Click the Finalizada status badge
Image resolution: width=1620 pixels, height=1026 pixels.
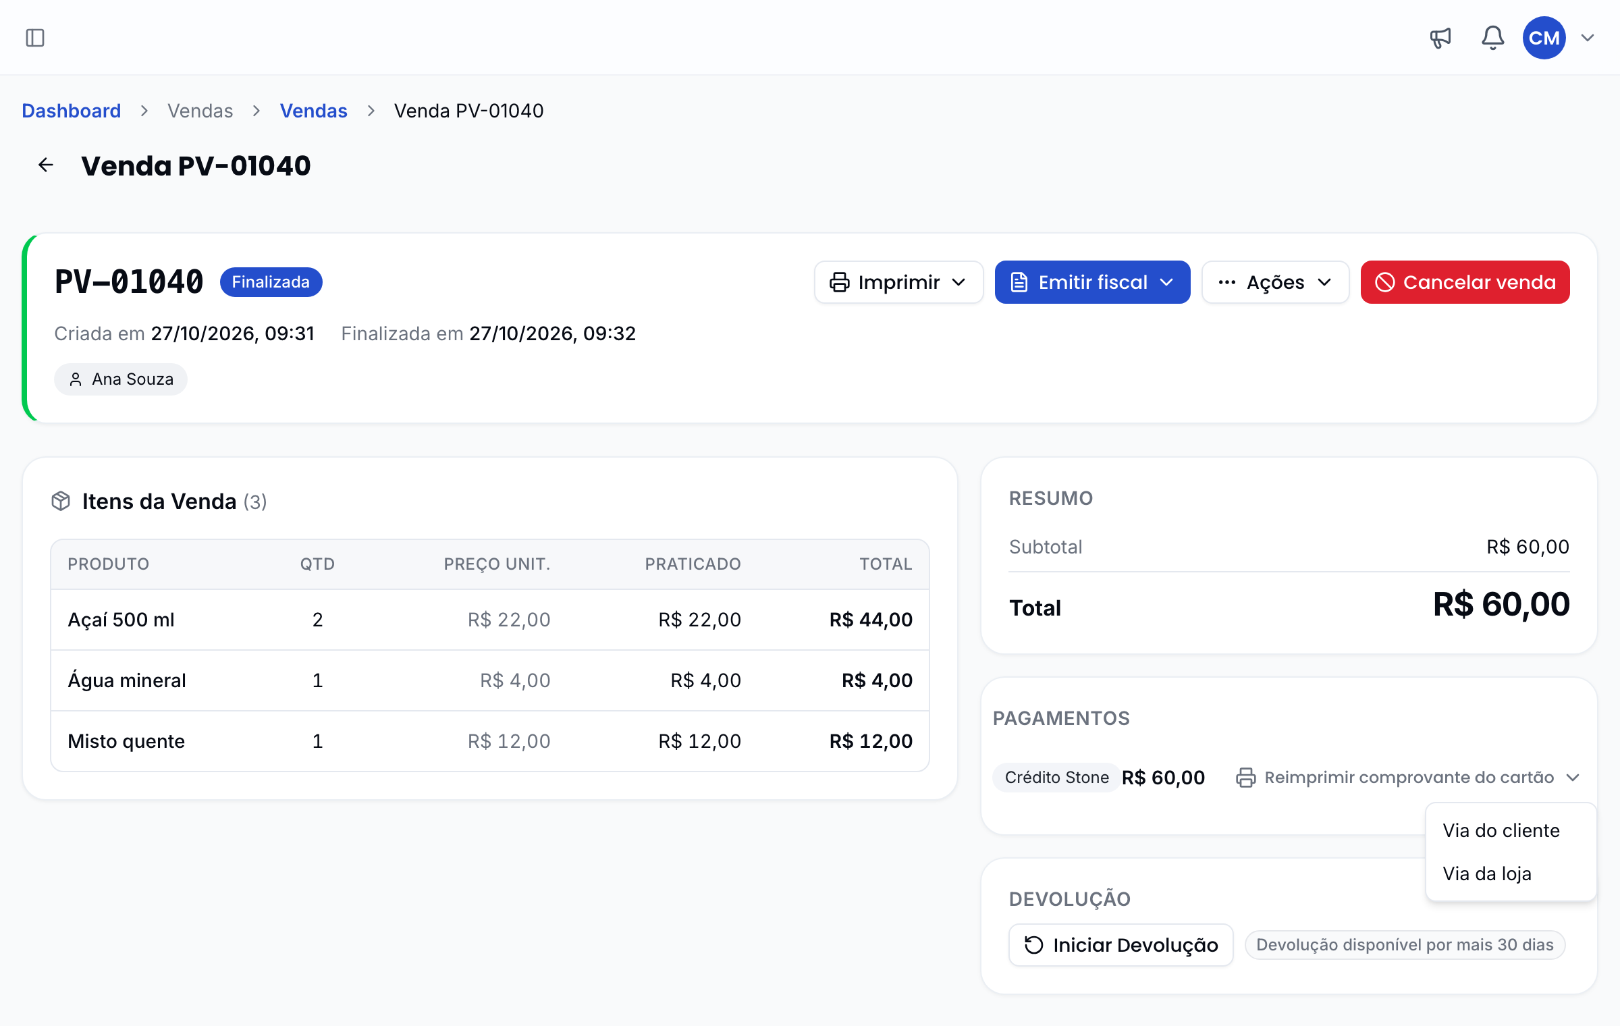pyautogui.click(x=271, y=282)
